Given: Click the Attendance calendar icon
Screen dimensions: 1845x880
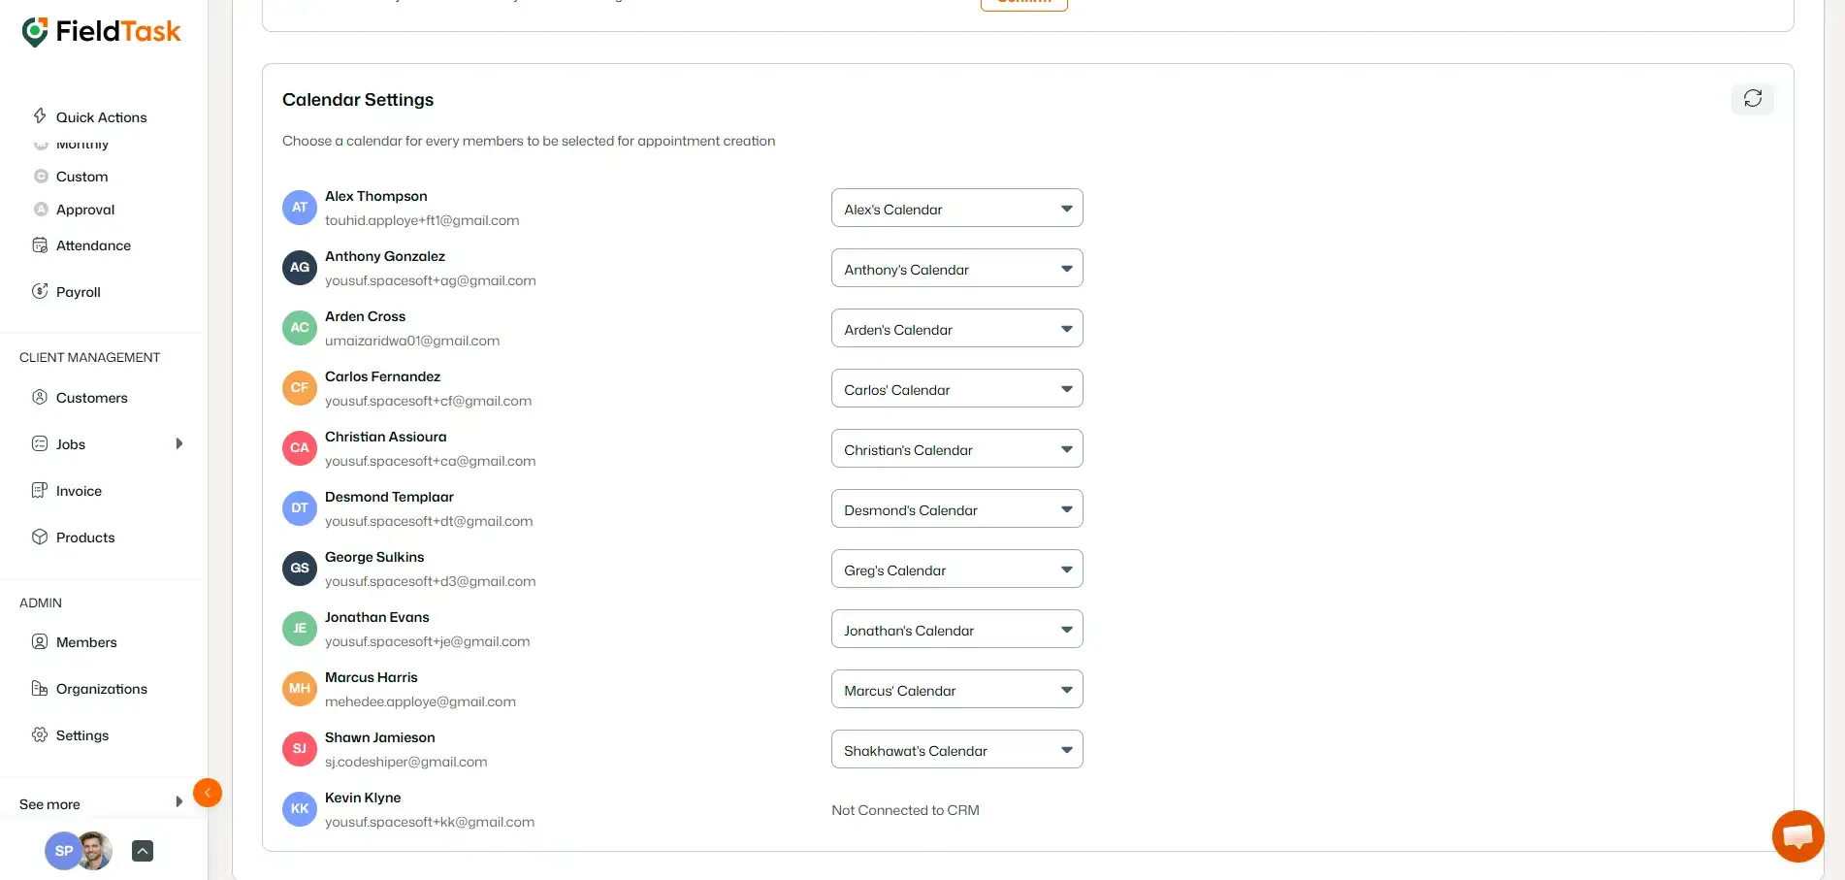Looking at the screenshot, I should pyautogui.click(x=40, y=245).
